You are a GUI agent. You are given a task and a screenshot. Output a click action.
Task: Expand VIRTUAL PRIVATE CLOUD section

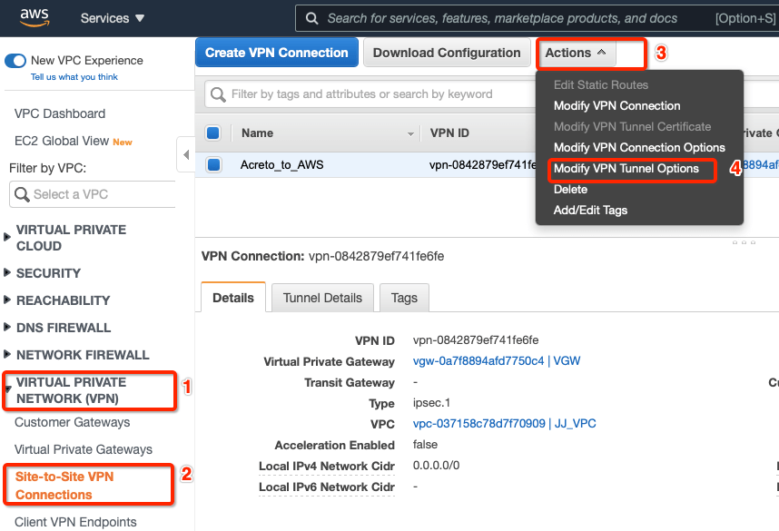coord(7,237)
